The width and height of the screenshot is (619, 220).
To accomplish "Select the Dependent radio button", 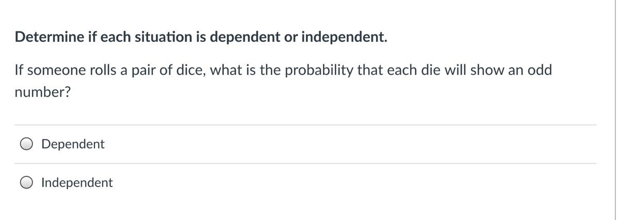I will [27, 145].
